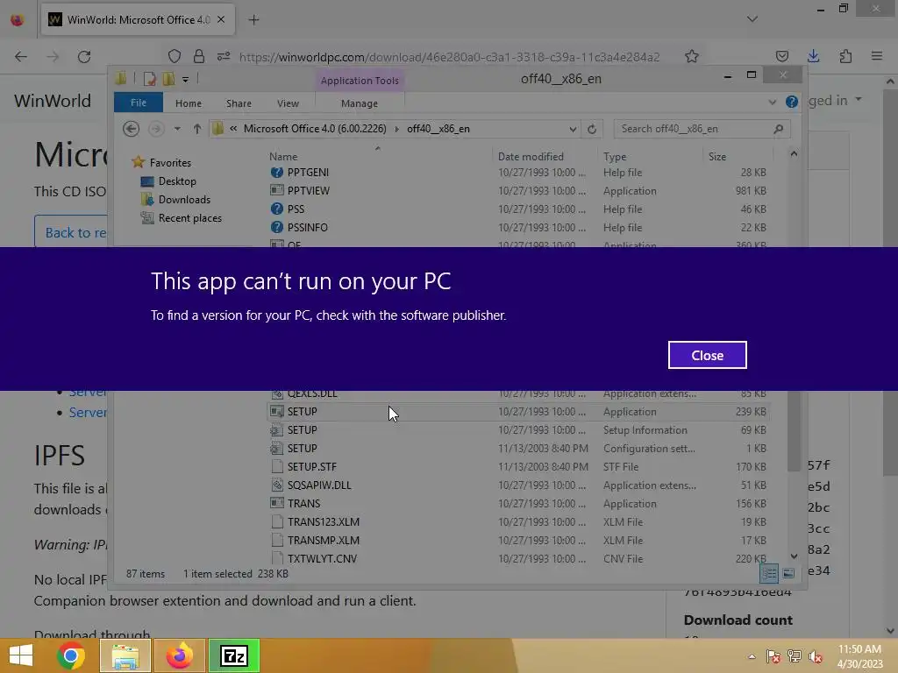Reload the Firefox page

[x=84, y=56]
